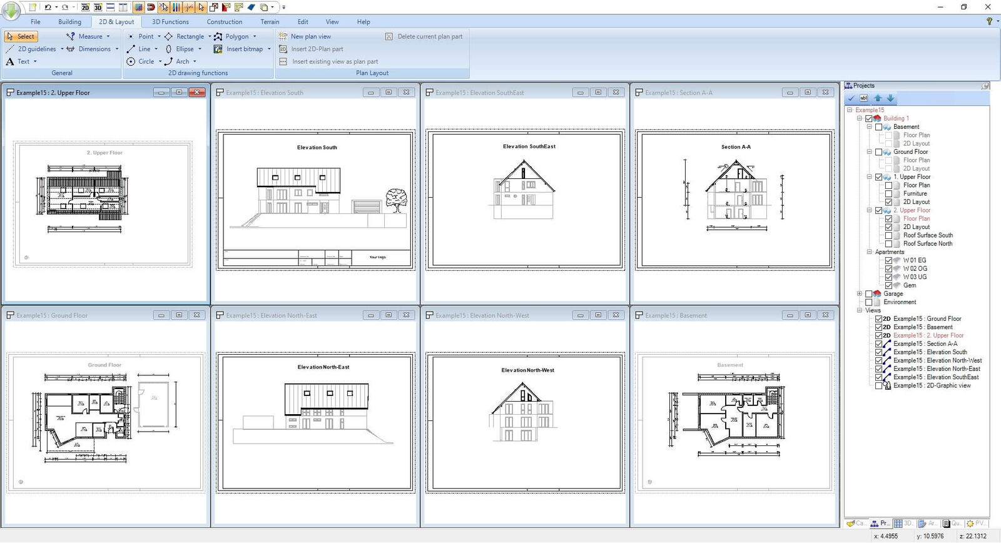The height and width of the screenshot is (543, 1001).
Task: Toggle the Roof Surface North checkbox
Action: 889,243
